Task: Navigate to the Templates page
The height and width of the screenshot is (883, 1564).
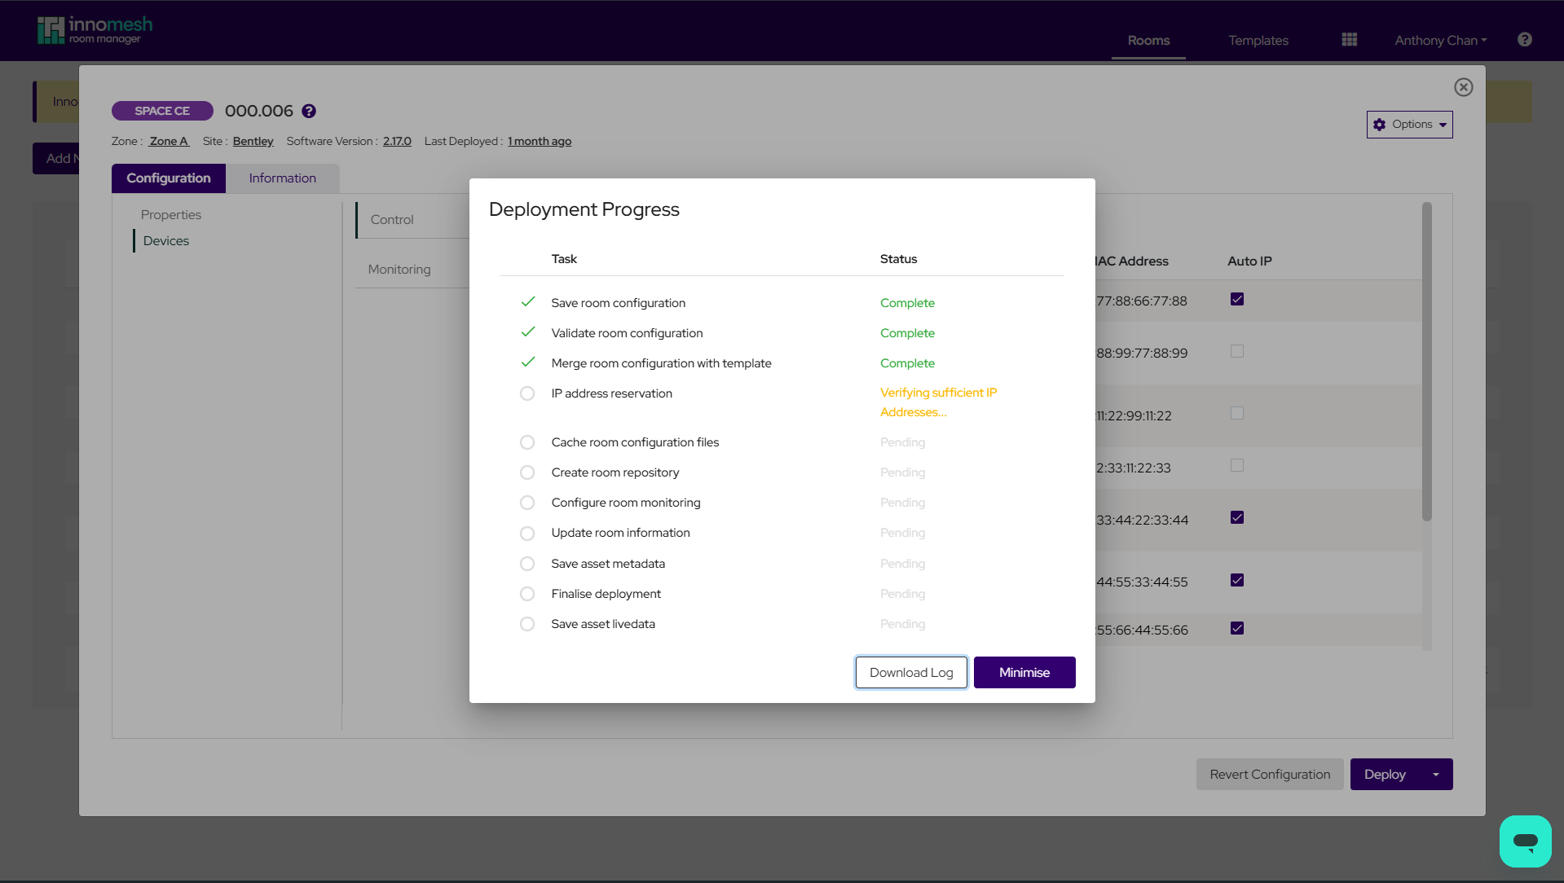Action: pyautogui.click(x=1258, y=40)
